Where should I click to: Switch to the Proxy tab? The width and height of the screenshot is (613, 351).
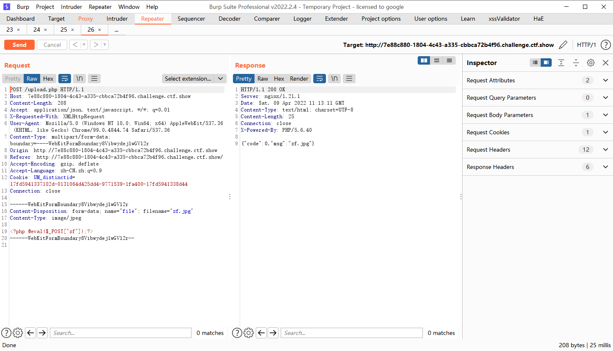85,19
